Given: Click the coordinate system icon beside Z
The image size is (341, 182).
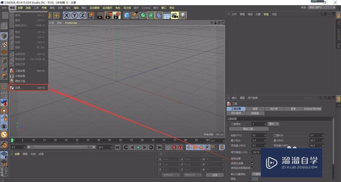Looking at the screenshot, I should click(x=91, y=15).
